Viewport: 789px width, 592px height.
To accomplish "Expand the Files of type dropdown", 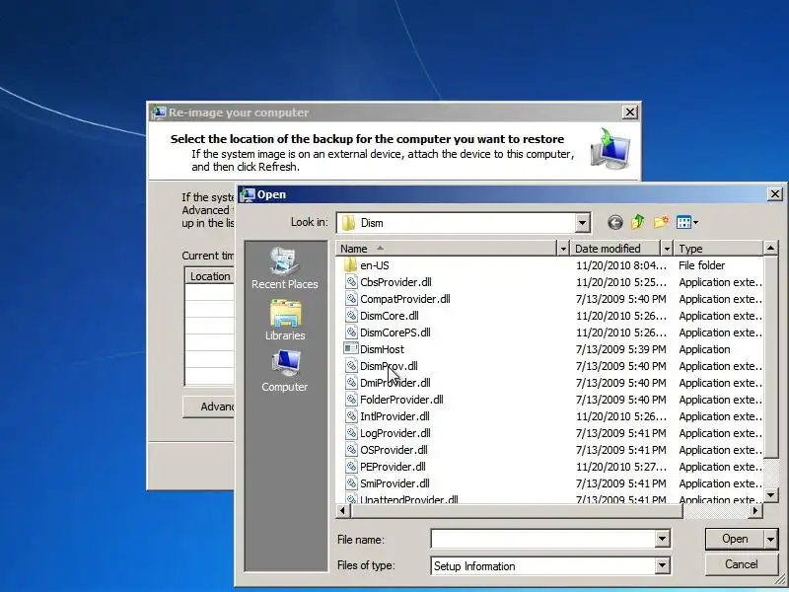I will pyautogui.click(x=662, y=565).
